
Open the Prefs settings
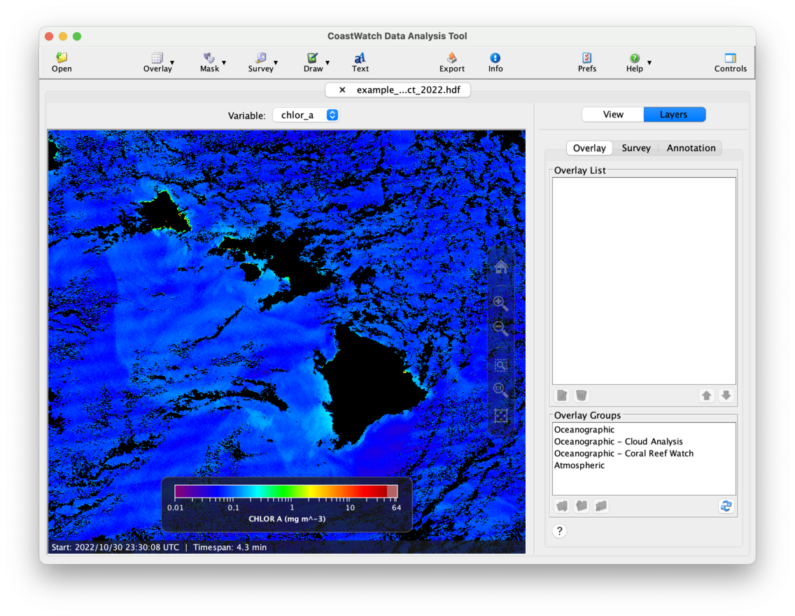click(587, 62)
